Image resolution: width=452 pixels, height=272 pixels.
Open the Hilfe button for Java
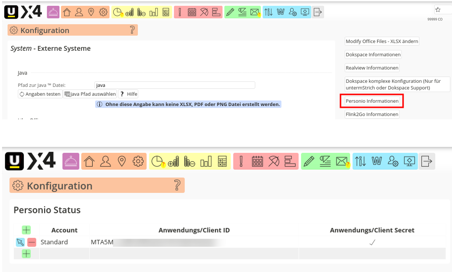128,94
